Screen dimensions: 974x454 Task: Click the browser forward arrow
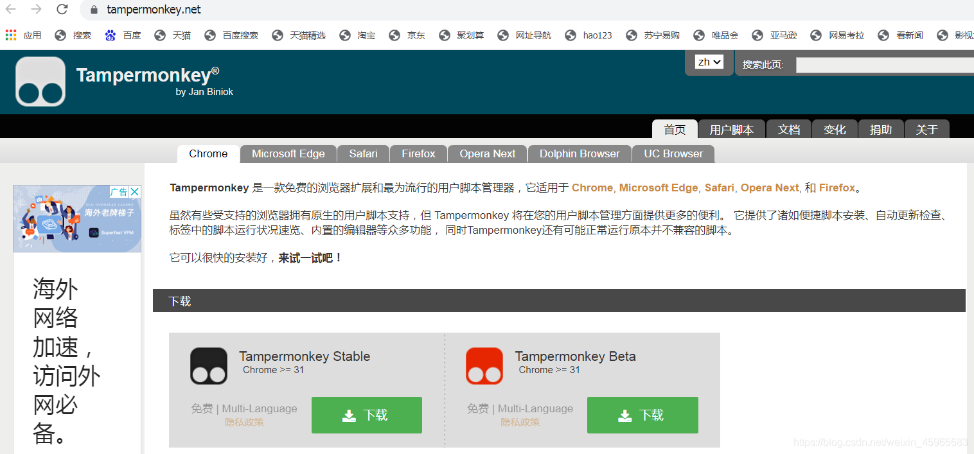[x=37, y=9]
